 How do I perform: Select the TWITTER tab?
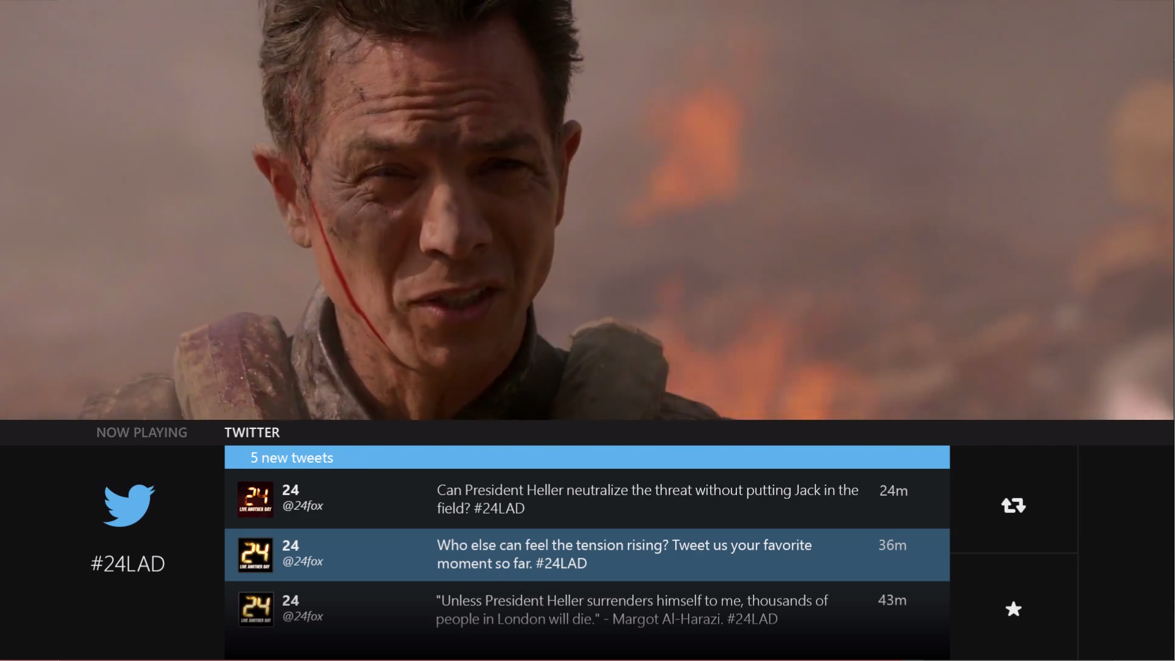tap(252, 433)
